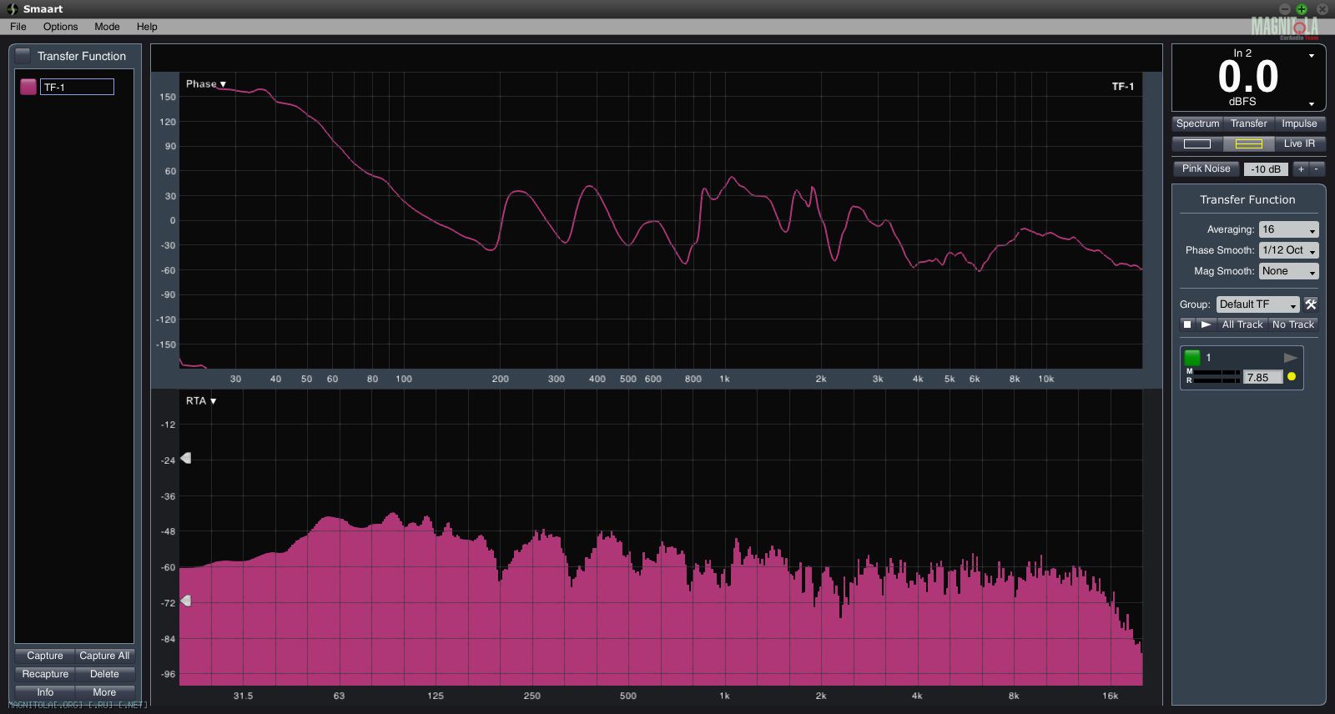
Task: Expand the Phase graph type selector
Action: pos(206,84)
